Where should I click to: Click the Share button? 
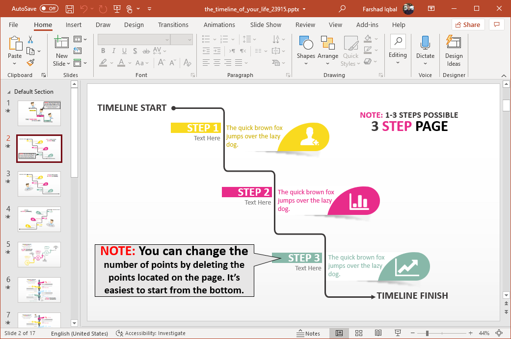pyautogui.click(x=468, y=25)
